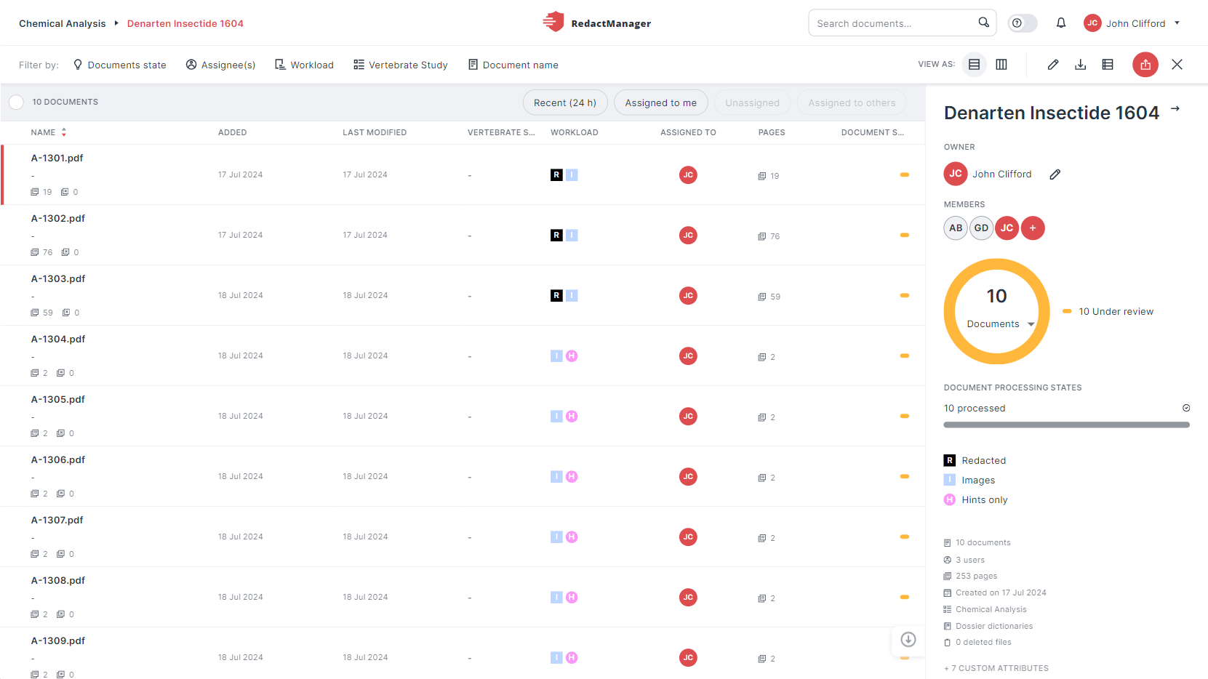Open Vertebrate Study filter

click(x=401, y=65)
